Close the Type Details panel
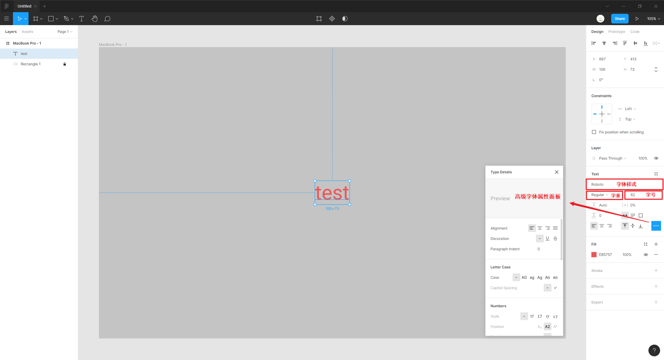The image size is (664, 360). pyautogui.click(x=557, y=172)
